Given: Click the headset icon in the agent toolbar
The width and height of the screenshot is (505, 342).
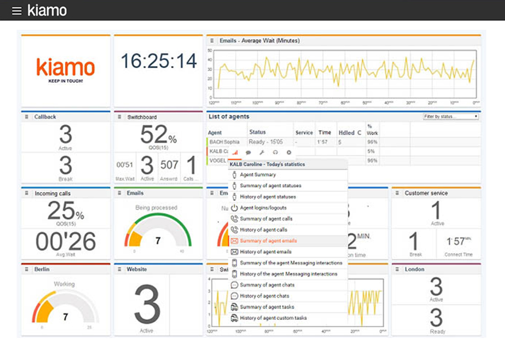Looking at the screenshot, I should 275,153.
